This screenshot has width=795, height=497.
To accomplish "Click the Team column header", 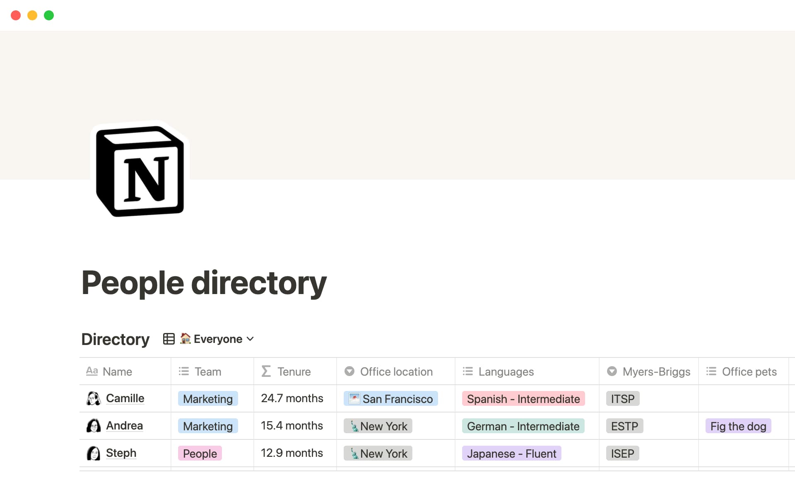I will pyautogui.click(x=207, y=372).
